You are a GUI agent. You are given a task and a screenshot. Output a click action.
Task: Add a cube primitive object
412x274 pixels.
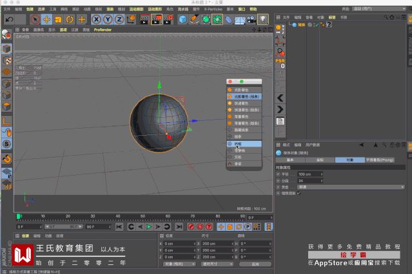[x=182, y=19]
